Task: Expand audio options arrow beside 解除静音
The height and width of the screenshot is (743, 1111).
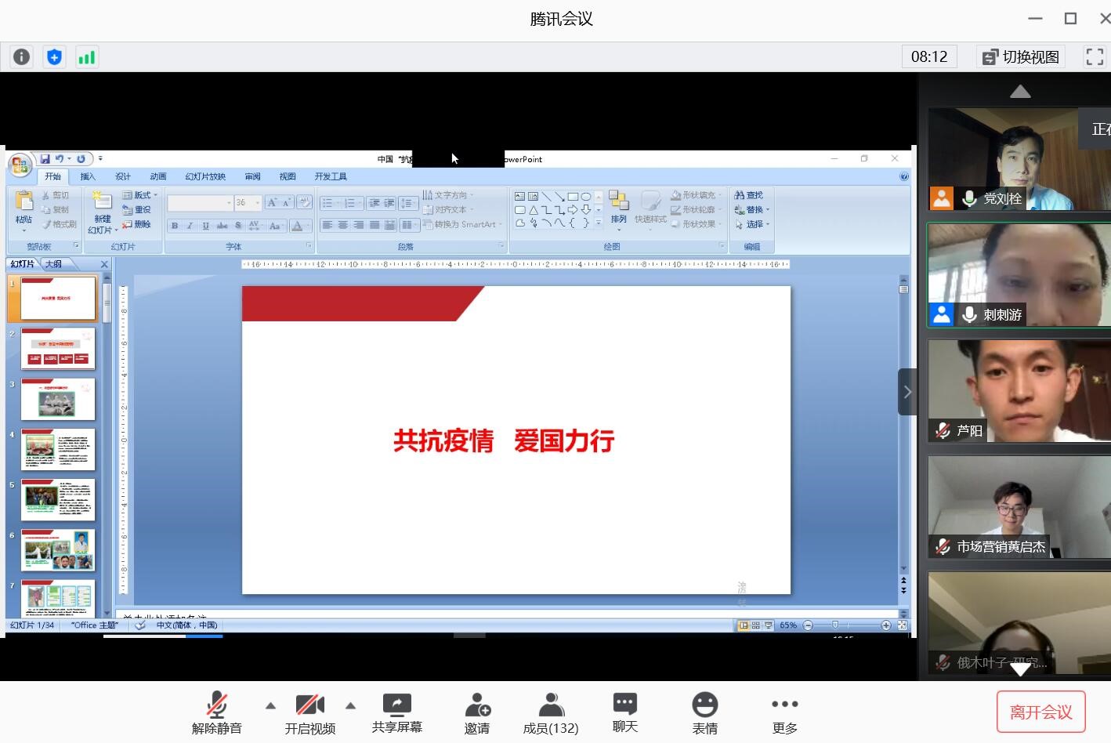Action: point(270,705)
